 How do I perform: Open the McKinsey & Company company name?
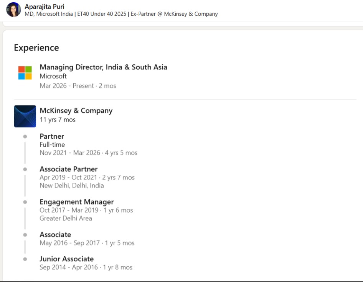[76, 111]
